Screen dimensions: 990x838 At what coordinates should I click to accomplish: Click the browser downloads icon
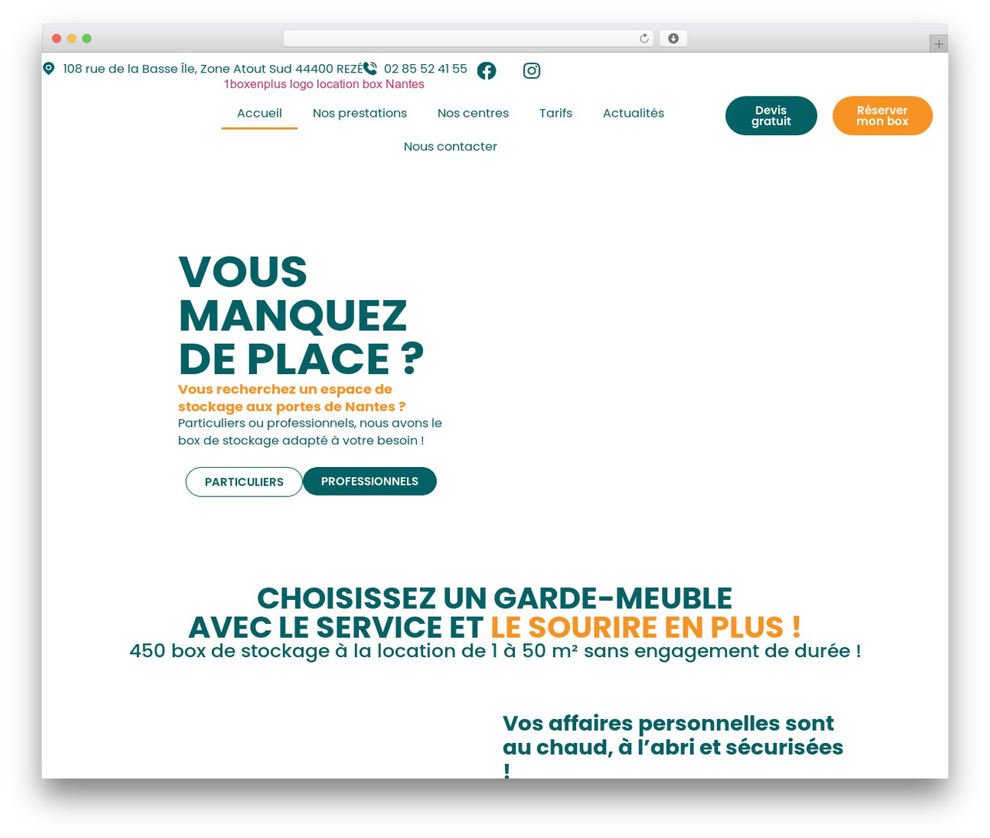coord(673,39)
